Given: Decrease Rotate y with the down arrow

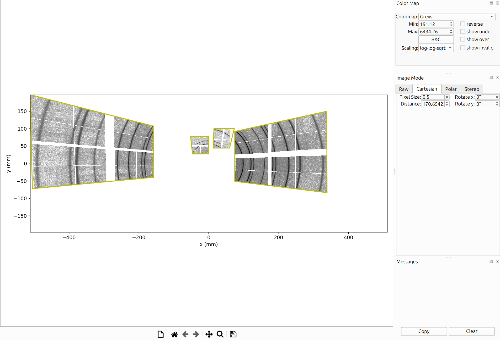Looking at the screenshot, I should [x=497, y=105].
